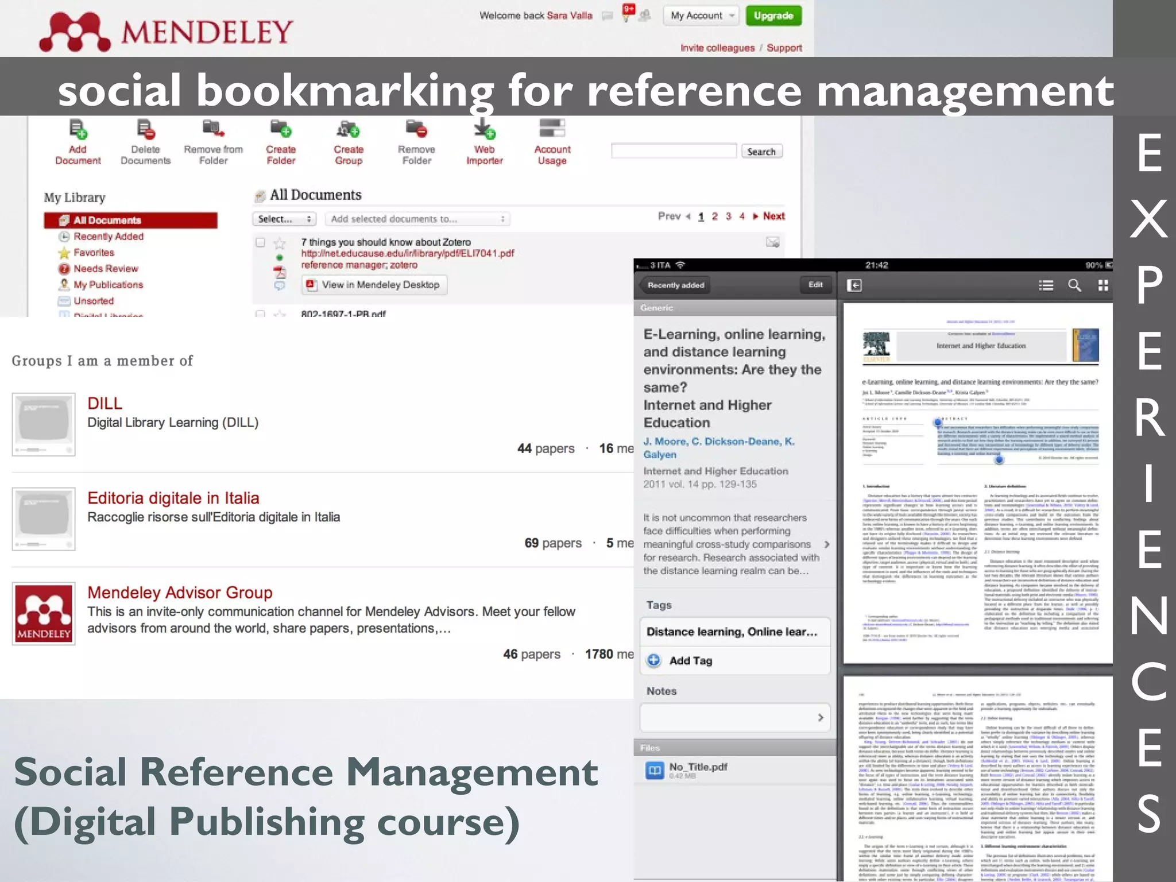
Task: Go to page 2 of documents
Action: click(714, 216)
